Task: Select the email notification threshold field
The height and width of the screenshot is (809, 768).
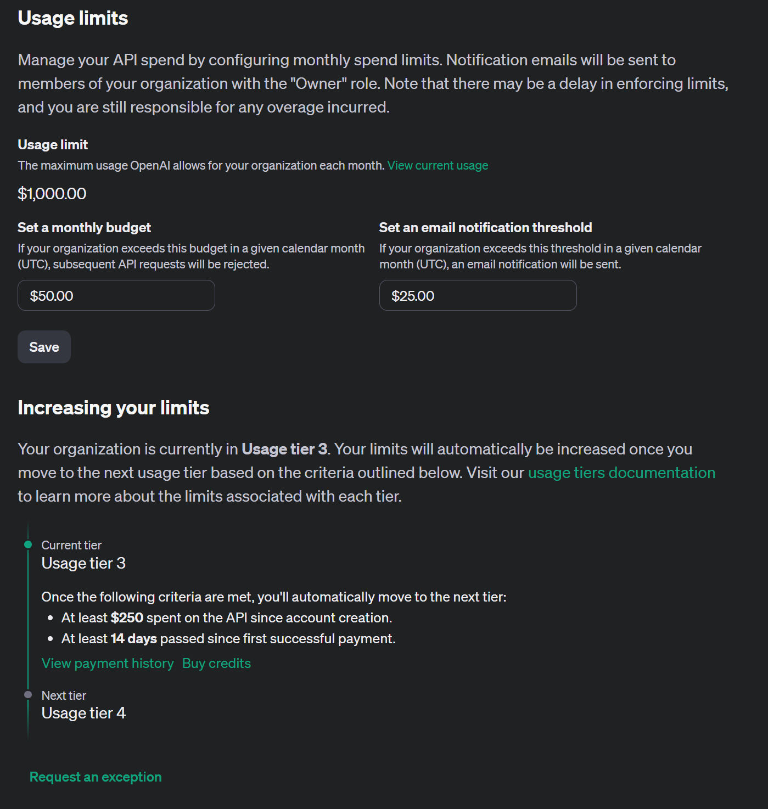Action: [x=477, y=295]
